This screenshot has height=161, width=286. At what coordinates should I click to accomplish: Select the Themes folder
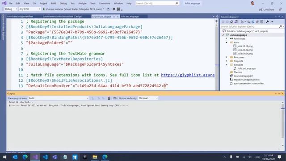pos(238,72)
